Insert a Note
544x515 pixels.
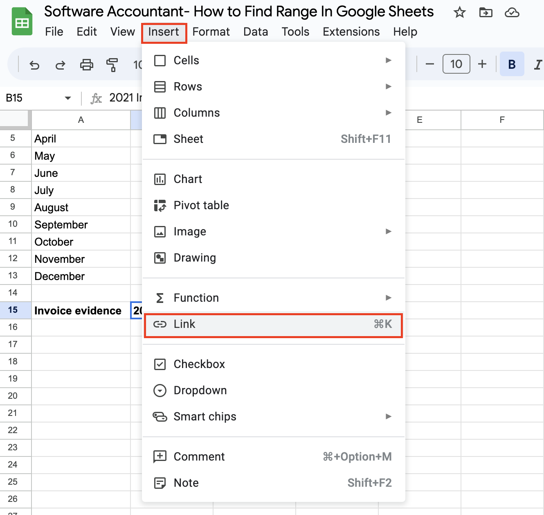click(273, 483)
